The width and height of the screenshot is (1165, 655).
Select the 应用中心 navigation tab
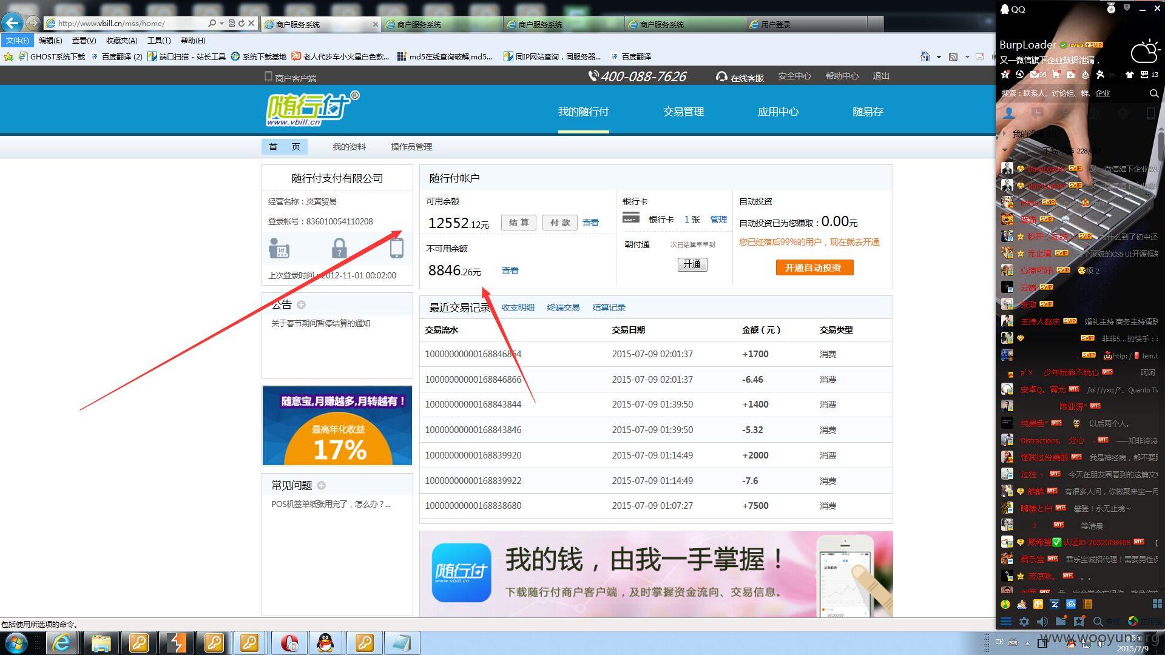[x=777, y=112]
